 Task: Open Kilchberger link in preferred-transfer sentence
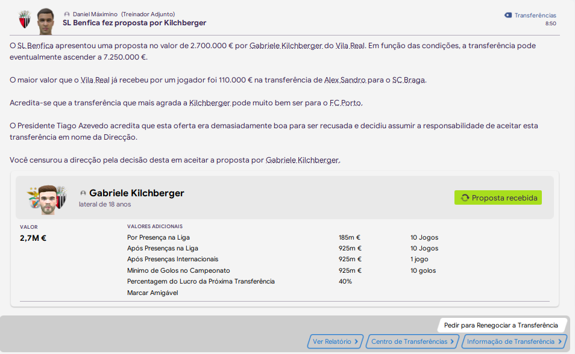pyautogui.click(x=209, y=103)
